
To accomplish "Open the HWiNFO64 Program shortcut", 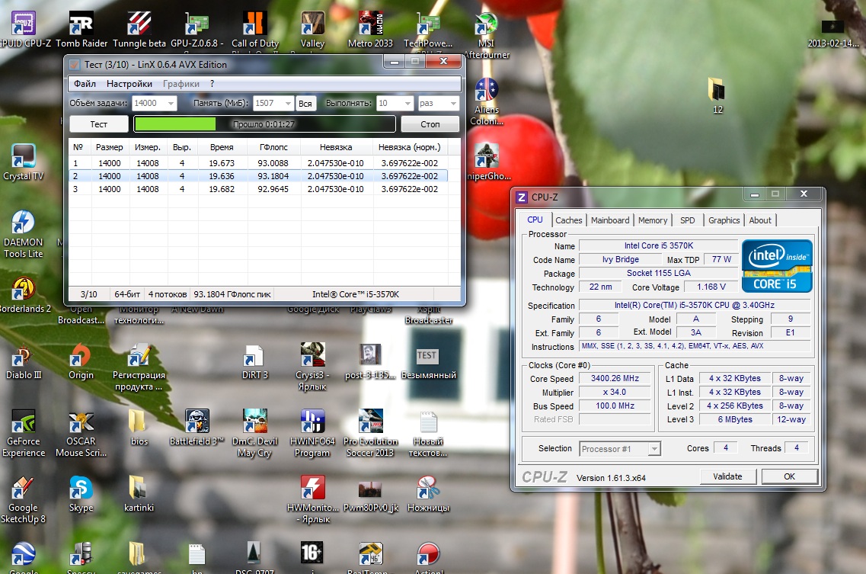I will pos(312,423).
